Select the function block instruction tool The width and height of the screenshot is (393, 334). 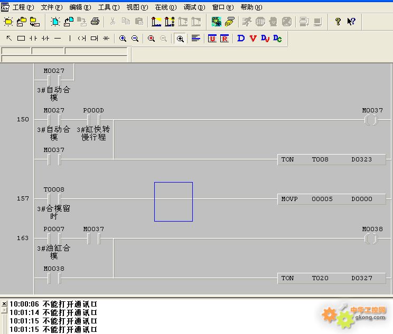coord(94,39)
